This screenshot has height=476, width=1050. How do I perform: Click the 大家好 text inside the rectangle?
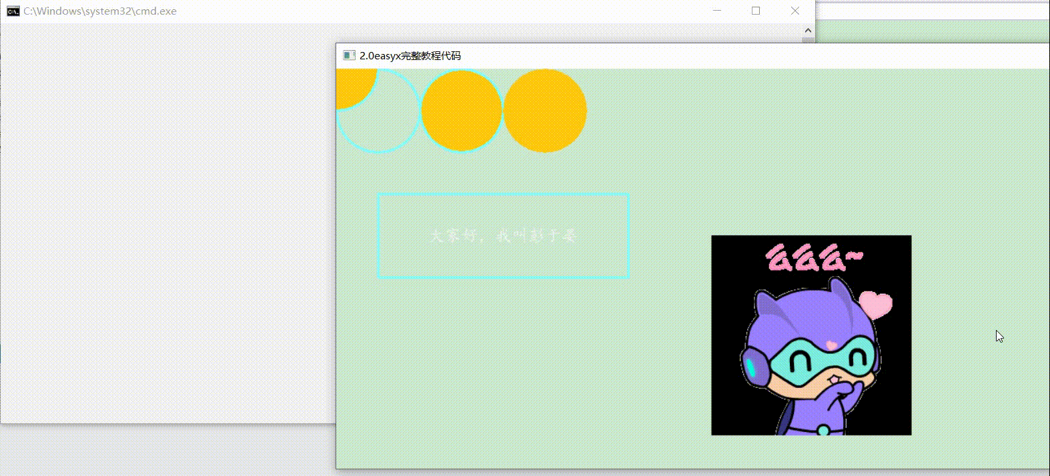(x=453, y=235)
